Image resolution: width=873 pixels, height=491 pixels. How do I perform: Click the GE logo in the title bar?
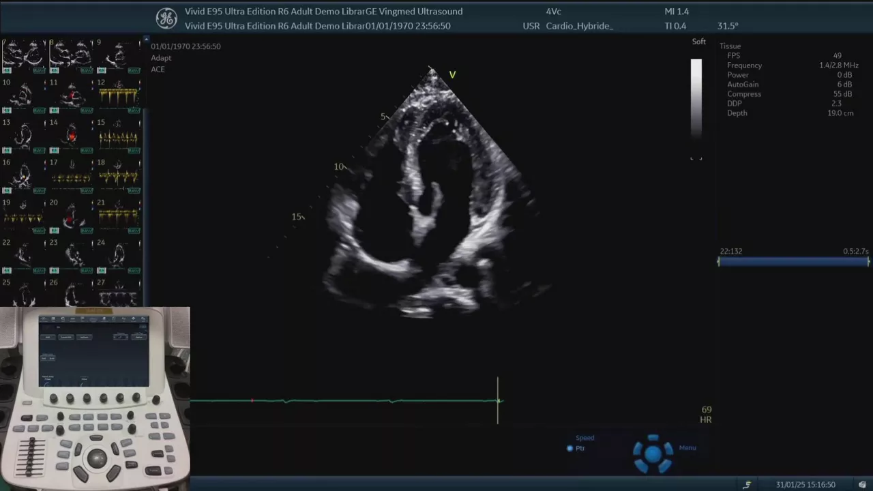pyautogui.click(x=166, y=18)
